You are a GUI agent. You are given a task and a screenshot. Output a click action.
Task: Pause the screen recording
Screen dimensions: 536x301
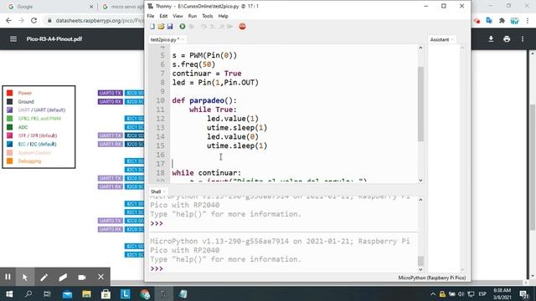point(8,277)
